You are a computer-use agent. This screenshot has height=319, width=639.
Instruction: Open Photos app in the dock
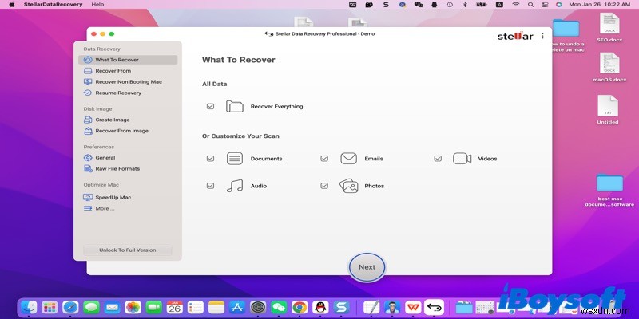[133, 307]
